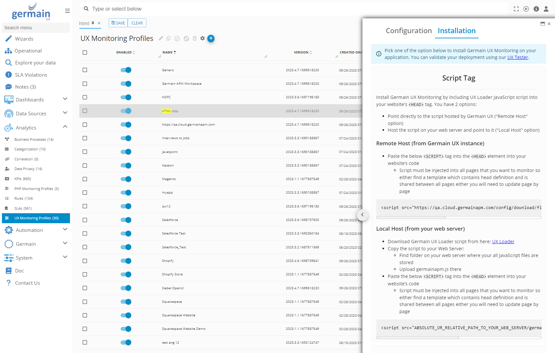Collapse the Analytics menu section

pyautogui.click(x=65, y=127)
